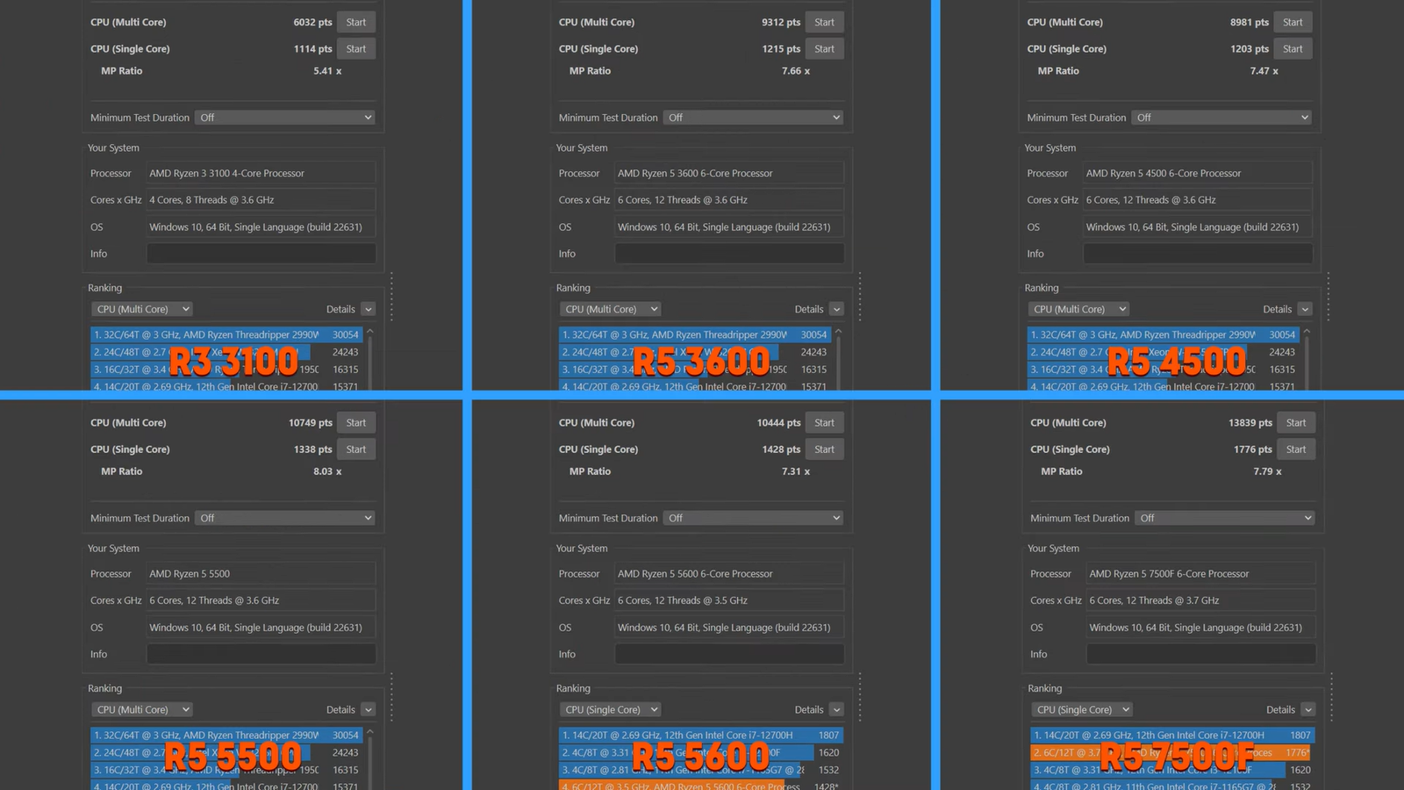Start the single core test showing 1428 pts

824,449
